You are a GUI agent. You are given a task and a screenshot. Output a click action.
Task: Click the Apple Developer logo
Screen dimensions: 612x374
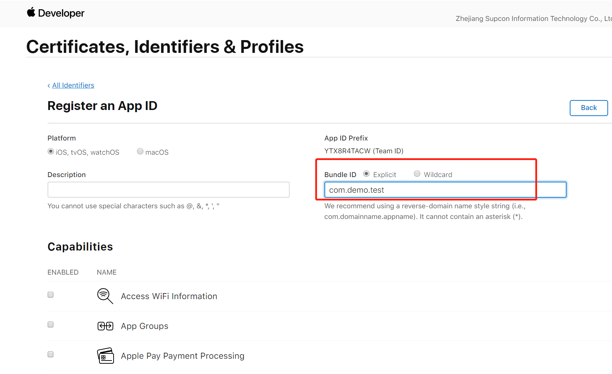click(x=56, y=13)
